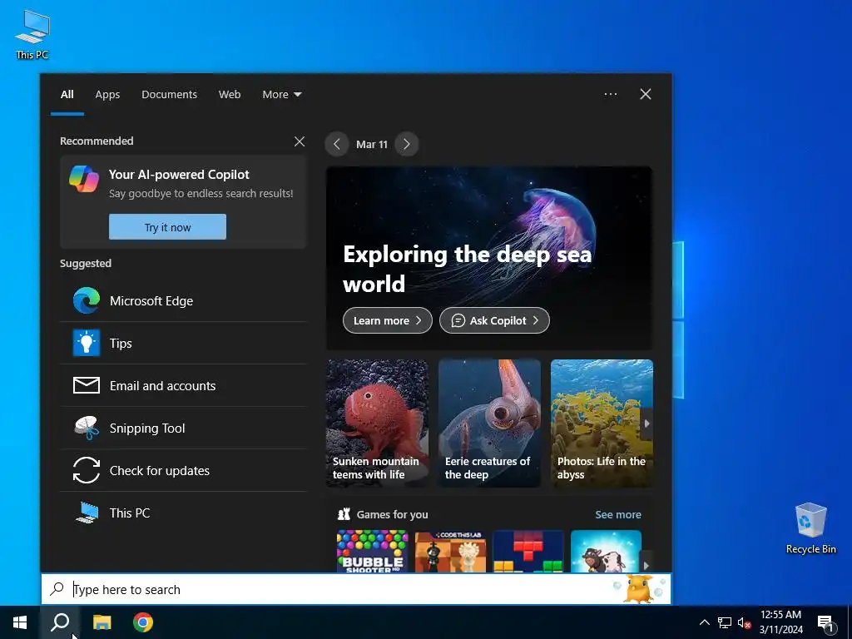Open the notifications action center
Viewport: 852px width, 639px height.
[x=825, y=622]
